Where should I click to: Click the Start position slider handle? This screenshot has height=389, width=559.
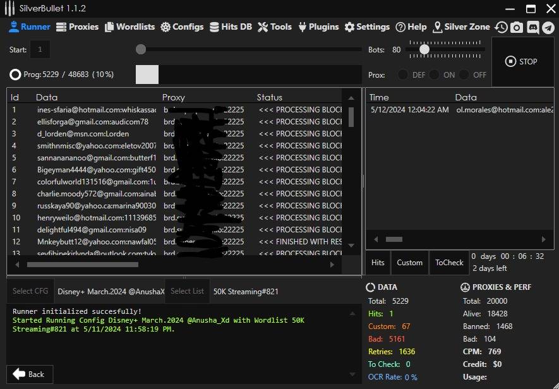tap(141, 49)
